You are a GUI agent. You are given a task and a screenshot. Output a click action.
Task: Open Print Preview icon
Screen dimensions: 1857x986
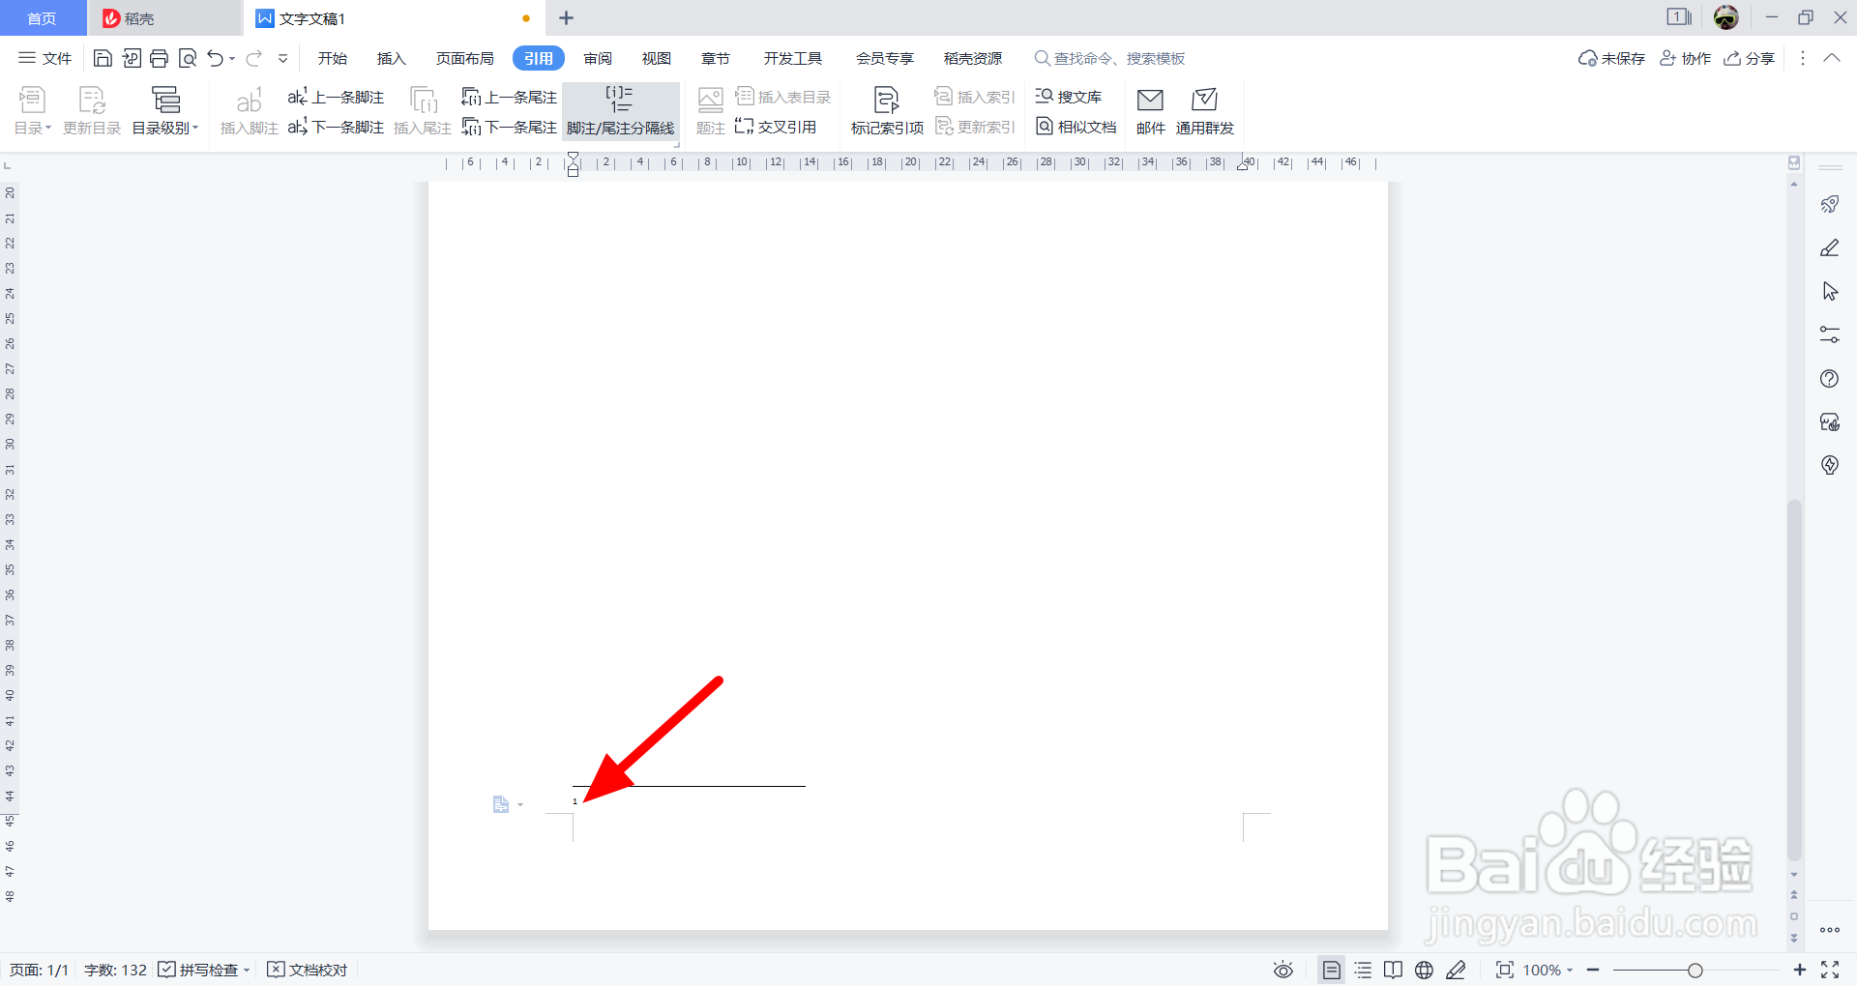click(x=188, y=58)
